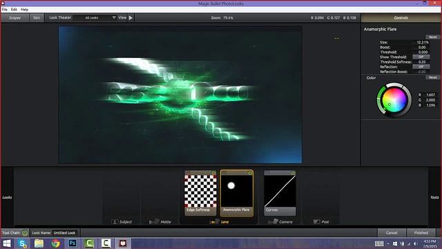Toggle power icon on Curves tool
The image size is (442, 249).
[x=293, y=173]
